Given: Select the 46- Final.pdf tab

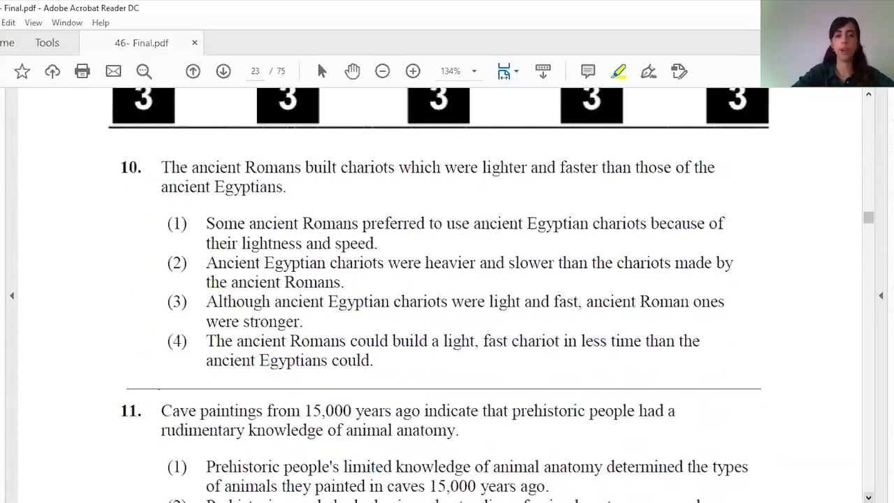Looking at the screenshot, I should (142, 43).
